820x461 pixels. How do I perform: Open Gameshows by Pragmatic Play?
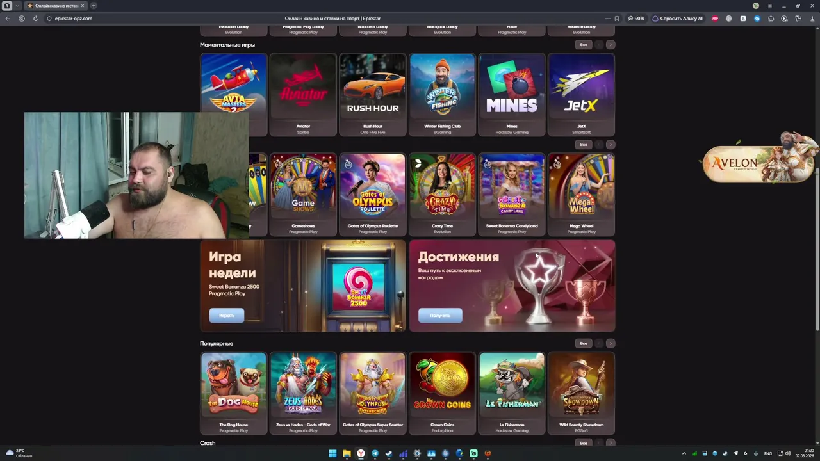pos(303,195)
